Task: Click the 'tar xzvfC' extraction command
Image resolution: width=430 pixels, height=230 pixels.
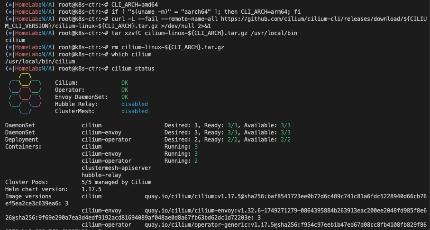Action: pos(204,33)
